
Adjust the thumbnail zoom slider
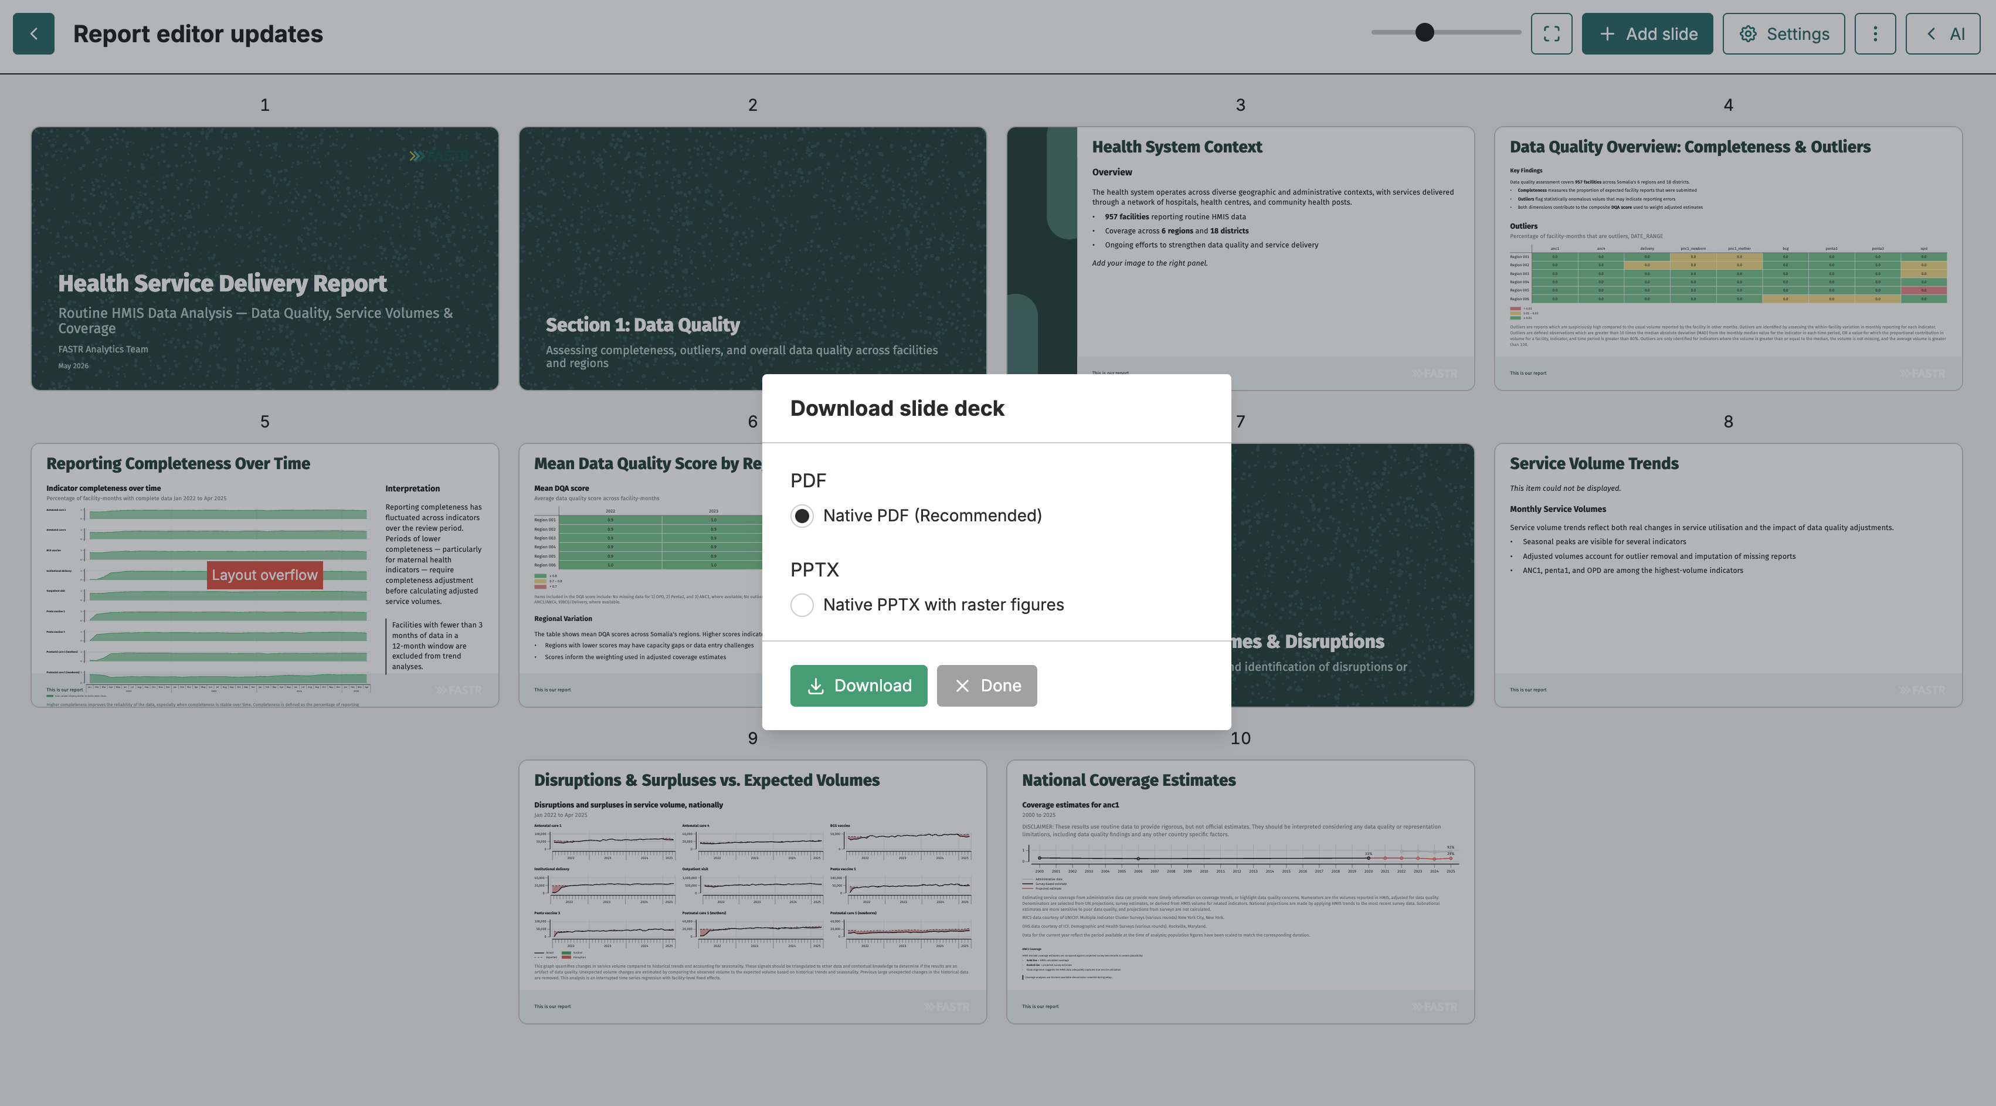tap(1446, 33)
